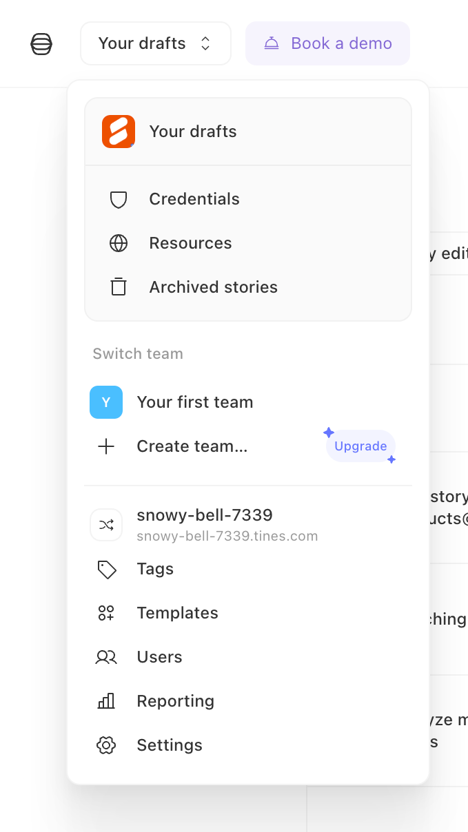Image resolution: width=468 pixels, height=832 pixels.
Task: Click the tag icon next to Tags
Action: tap(106, 569)
